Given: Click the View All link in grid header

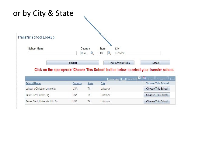Looking at the screenshot, I should click(132, 79).
